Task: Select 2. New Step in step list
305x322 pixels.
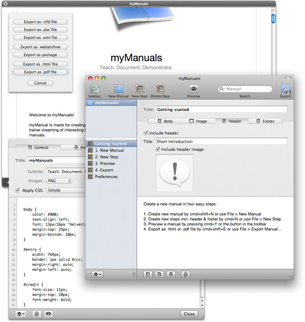Action: 111,157
